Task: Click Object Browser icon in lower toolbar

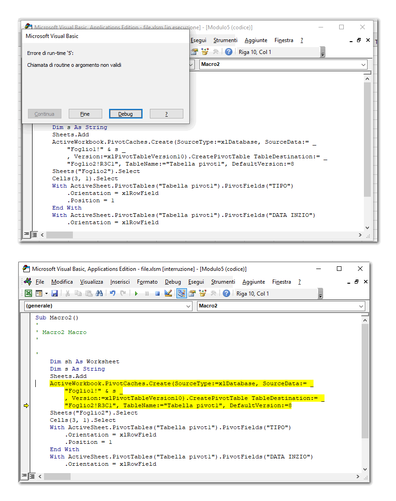Action: point(203,293)
